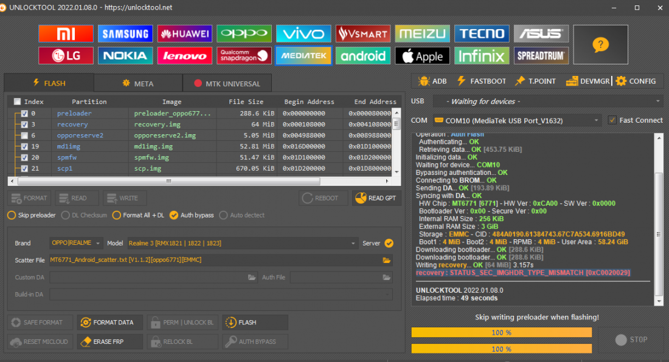This screenshot has height=362, width=669.
Task: Click the STOP button
Action: click(x=631, y=340)
